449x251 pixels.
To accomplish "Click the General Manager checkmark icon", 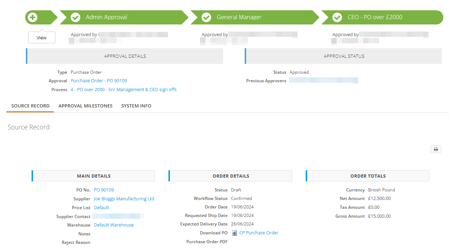I will click(206, 17).
